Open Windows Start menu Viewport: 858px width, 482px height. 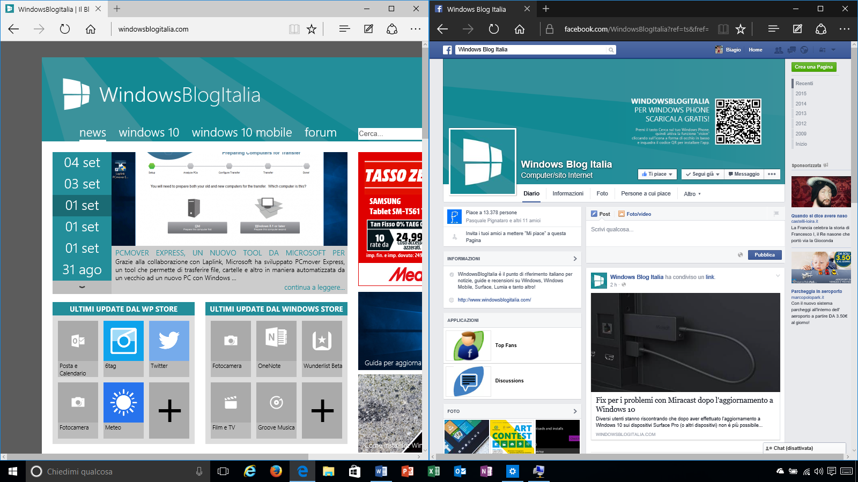(13, 471)
